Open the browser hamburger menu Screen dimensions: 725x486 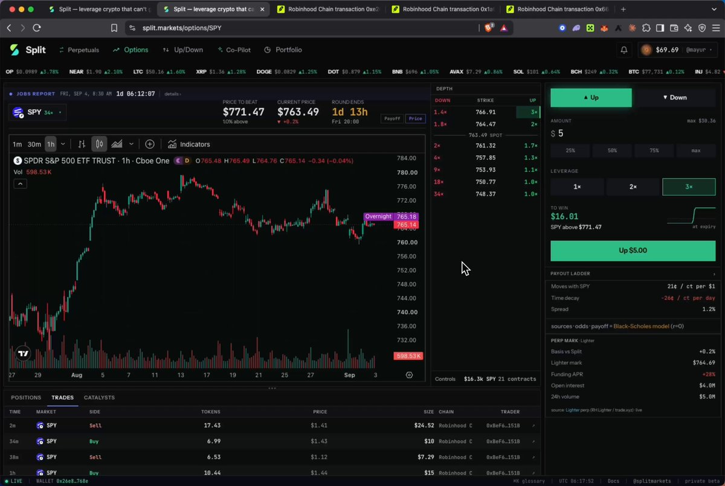coord(715,28)
